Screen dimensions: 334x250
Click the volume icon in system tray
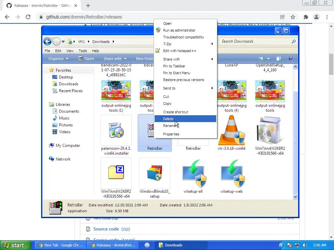pos(305,245)
